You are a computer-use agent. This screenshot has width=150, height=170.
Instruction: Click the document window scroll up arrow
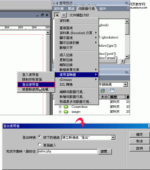[48, 32]
